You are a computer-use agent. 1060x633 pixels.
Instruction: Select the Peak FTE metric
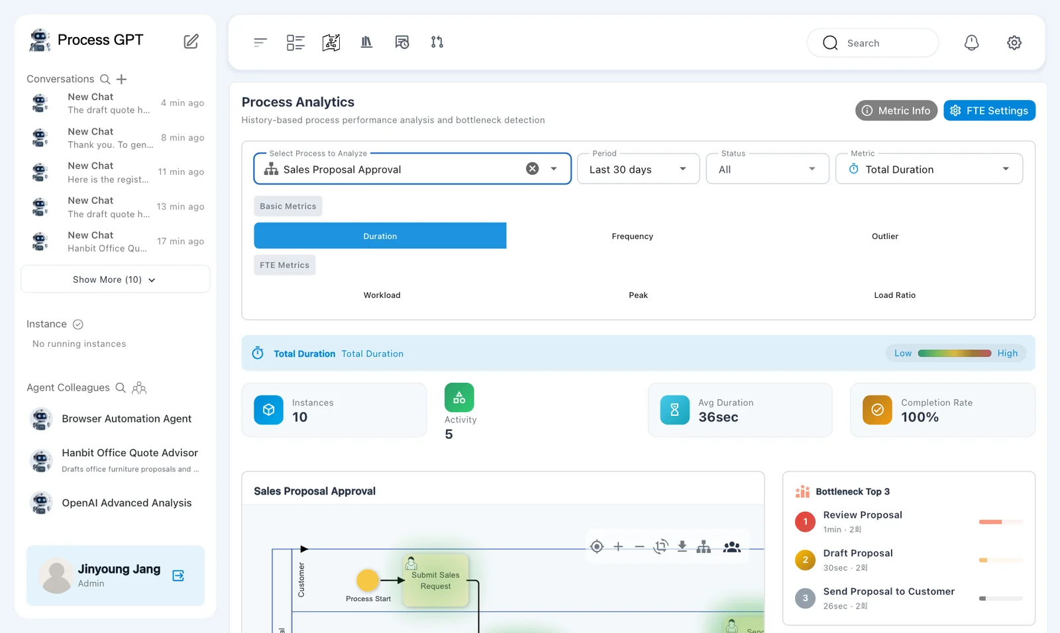[639, 295]
